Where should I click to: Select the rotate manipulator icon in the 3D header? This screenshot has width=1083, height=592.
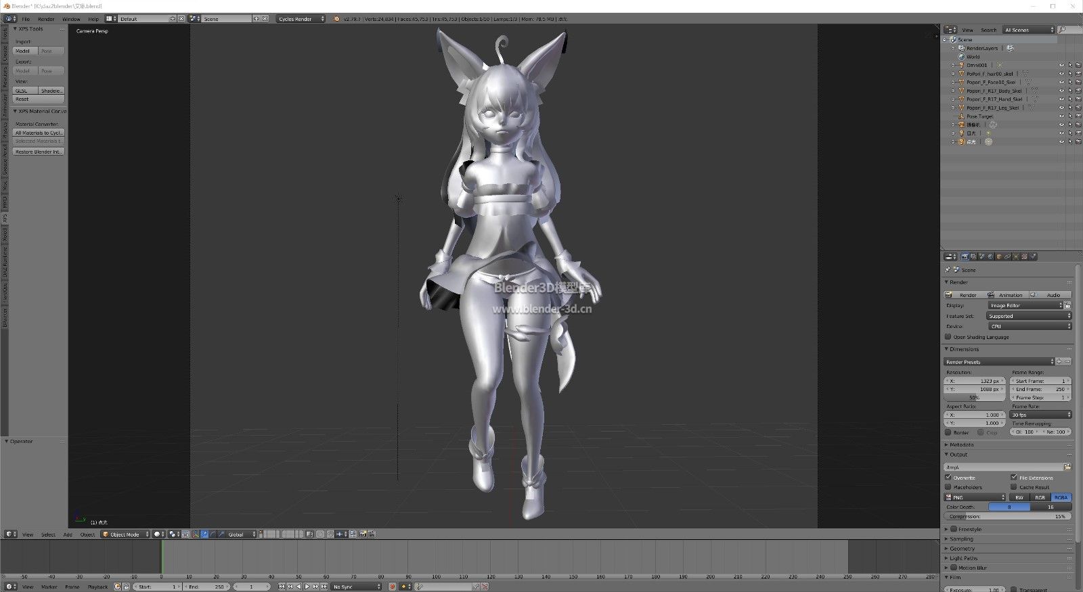coord(213,534)
